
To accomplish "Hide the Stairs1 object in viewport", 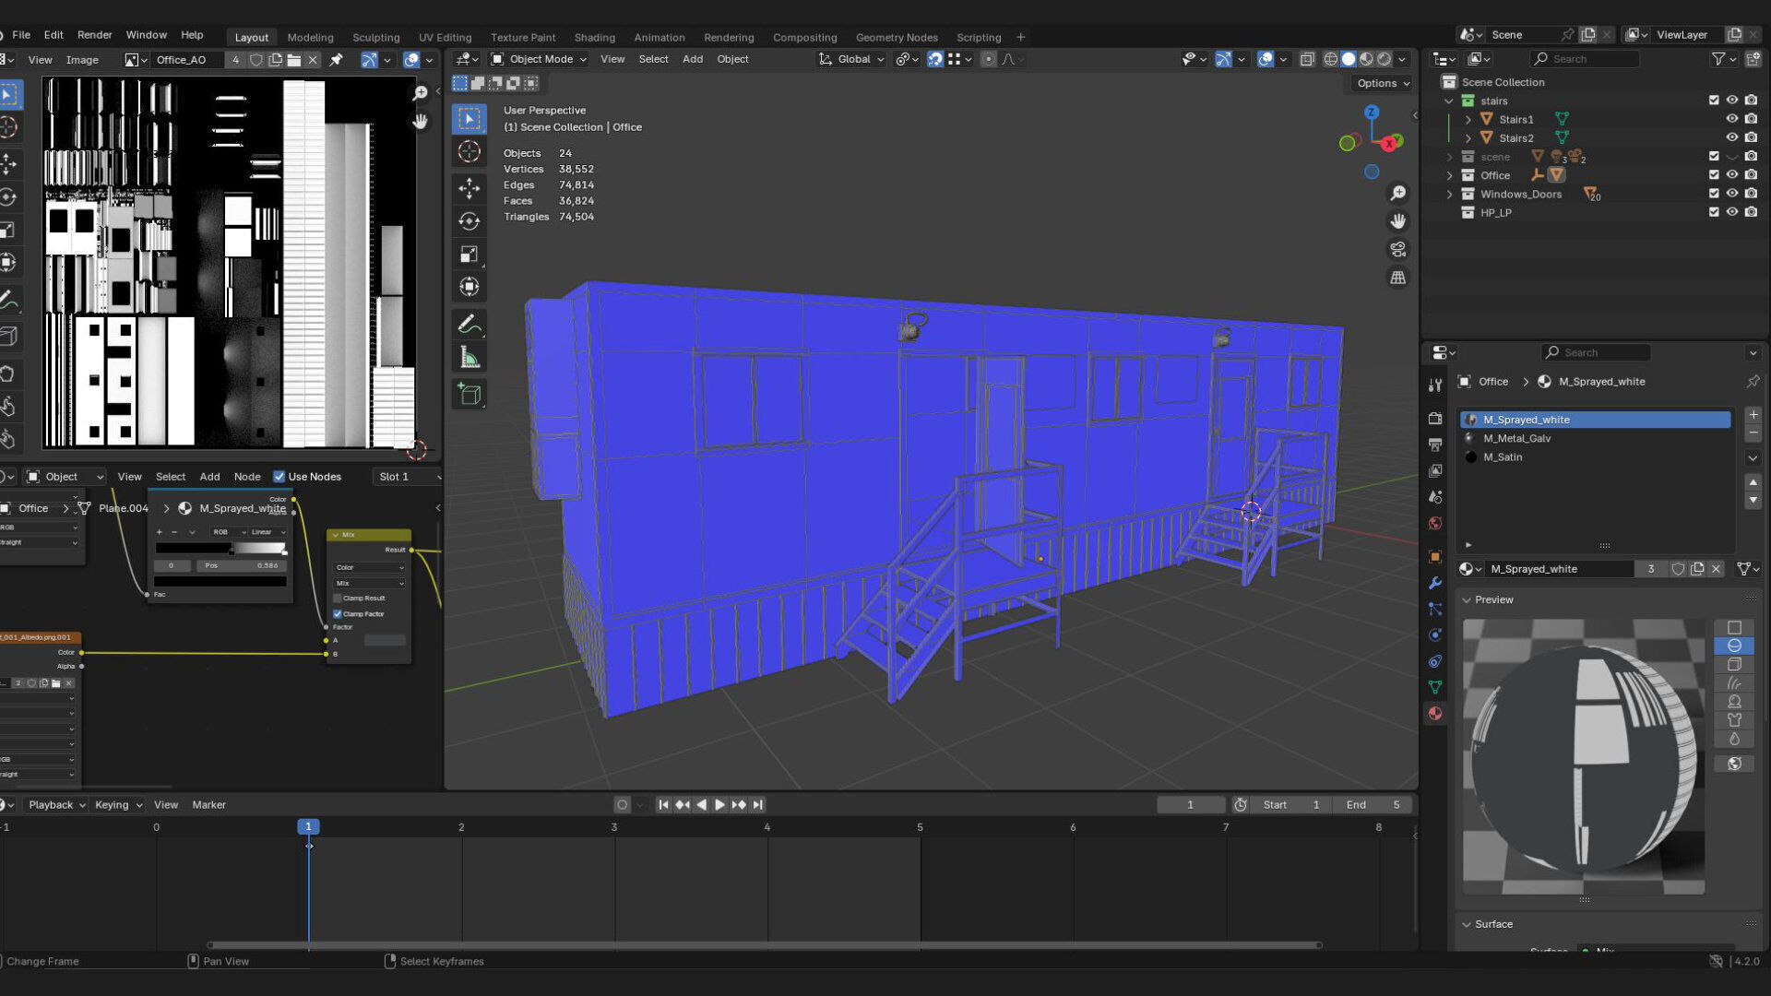I will coord(1731,119).
